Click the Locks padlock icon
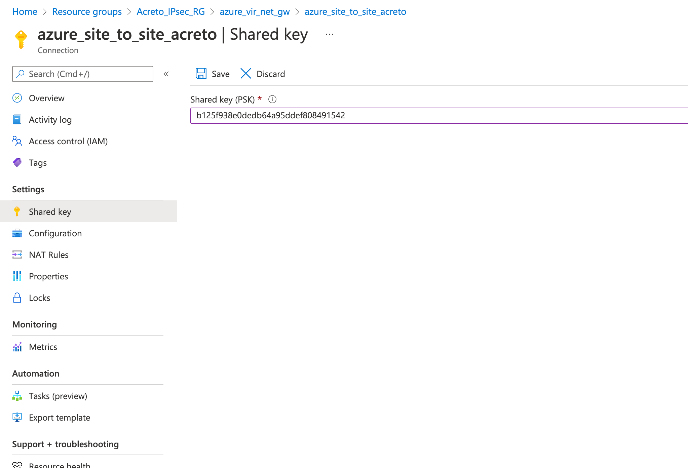Viewport: 688px width, 468px height. click(17, 298)
